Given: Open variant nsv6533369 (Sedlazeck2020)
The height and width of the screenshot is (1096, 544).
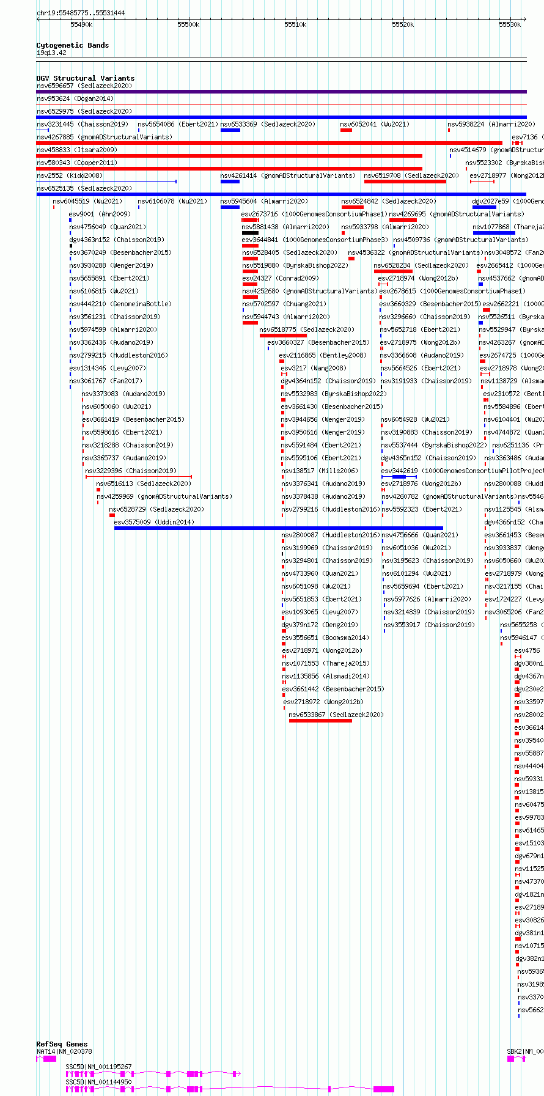Looking at the screenshot, I should [x=268, y=124].
